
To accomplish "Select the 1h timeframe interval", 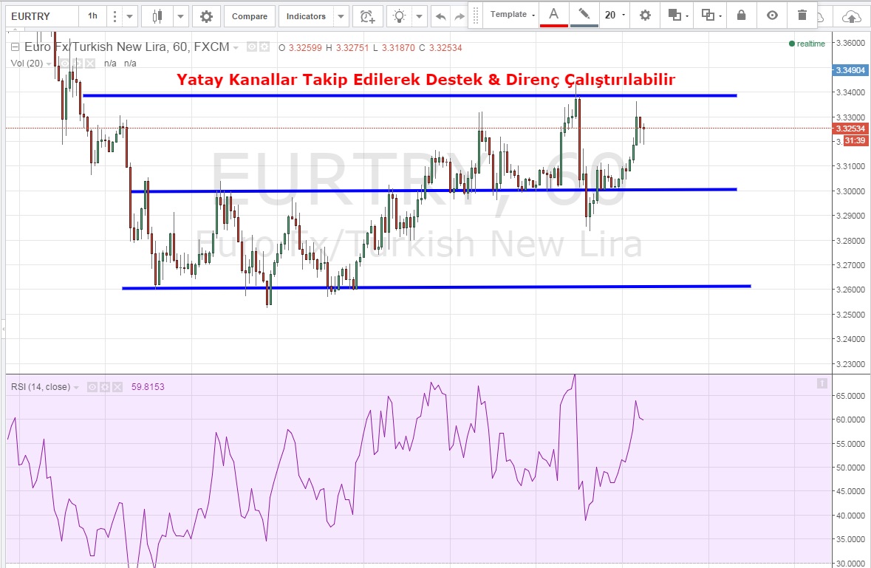I will click(x=92, y=16).
